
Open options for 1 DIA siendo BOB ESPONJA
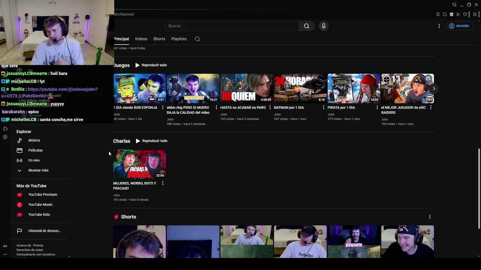(163, 108)
